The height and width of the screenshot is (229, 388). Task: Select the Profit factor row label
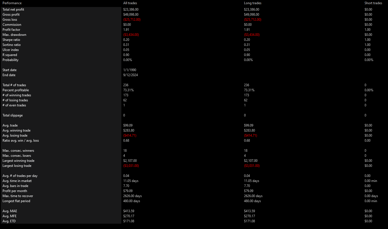pos(11,30)
